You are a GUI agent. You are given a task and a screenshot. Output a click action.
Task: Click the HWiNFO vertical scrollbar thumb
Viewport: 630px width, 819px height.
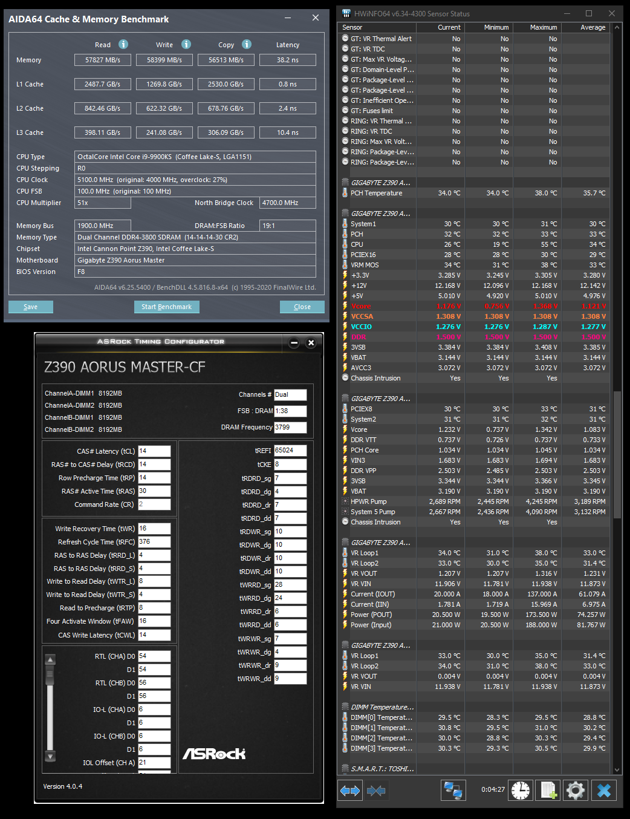[x=617, y=454]
